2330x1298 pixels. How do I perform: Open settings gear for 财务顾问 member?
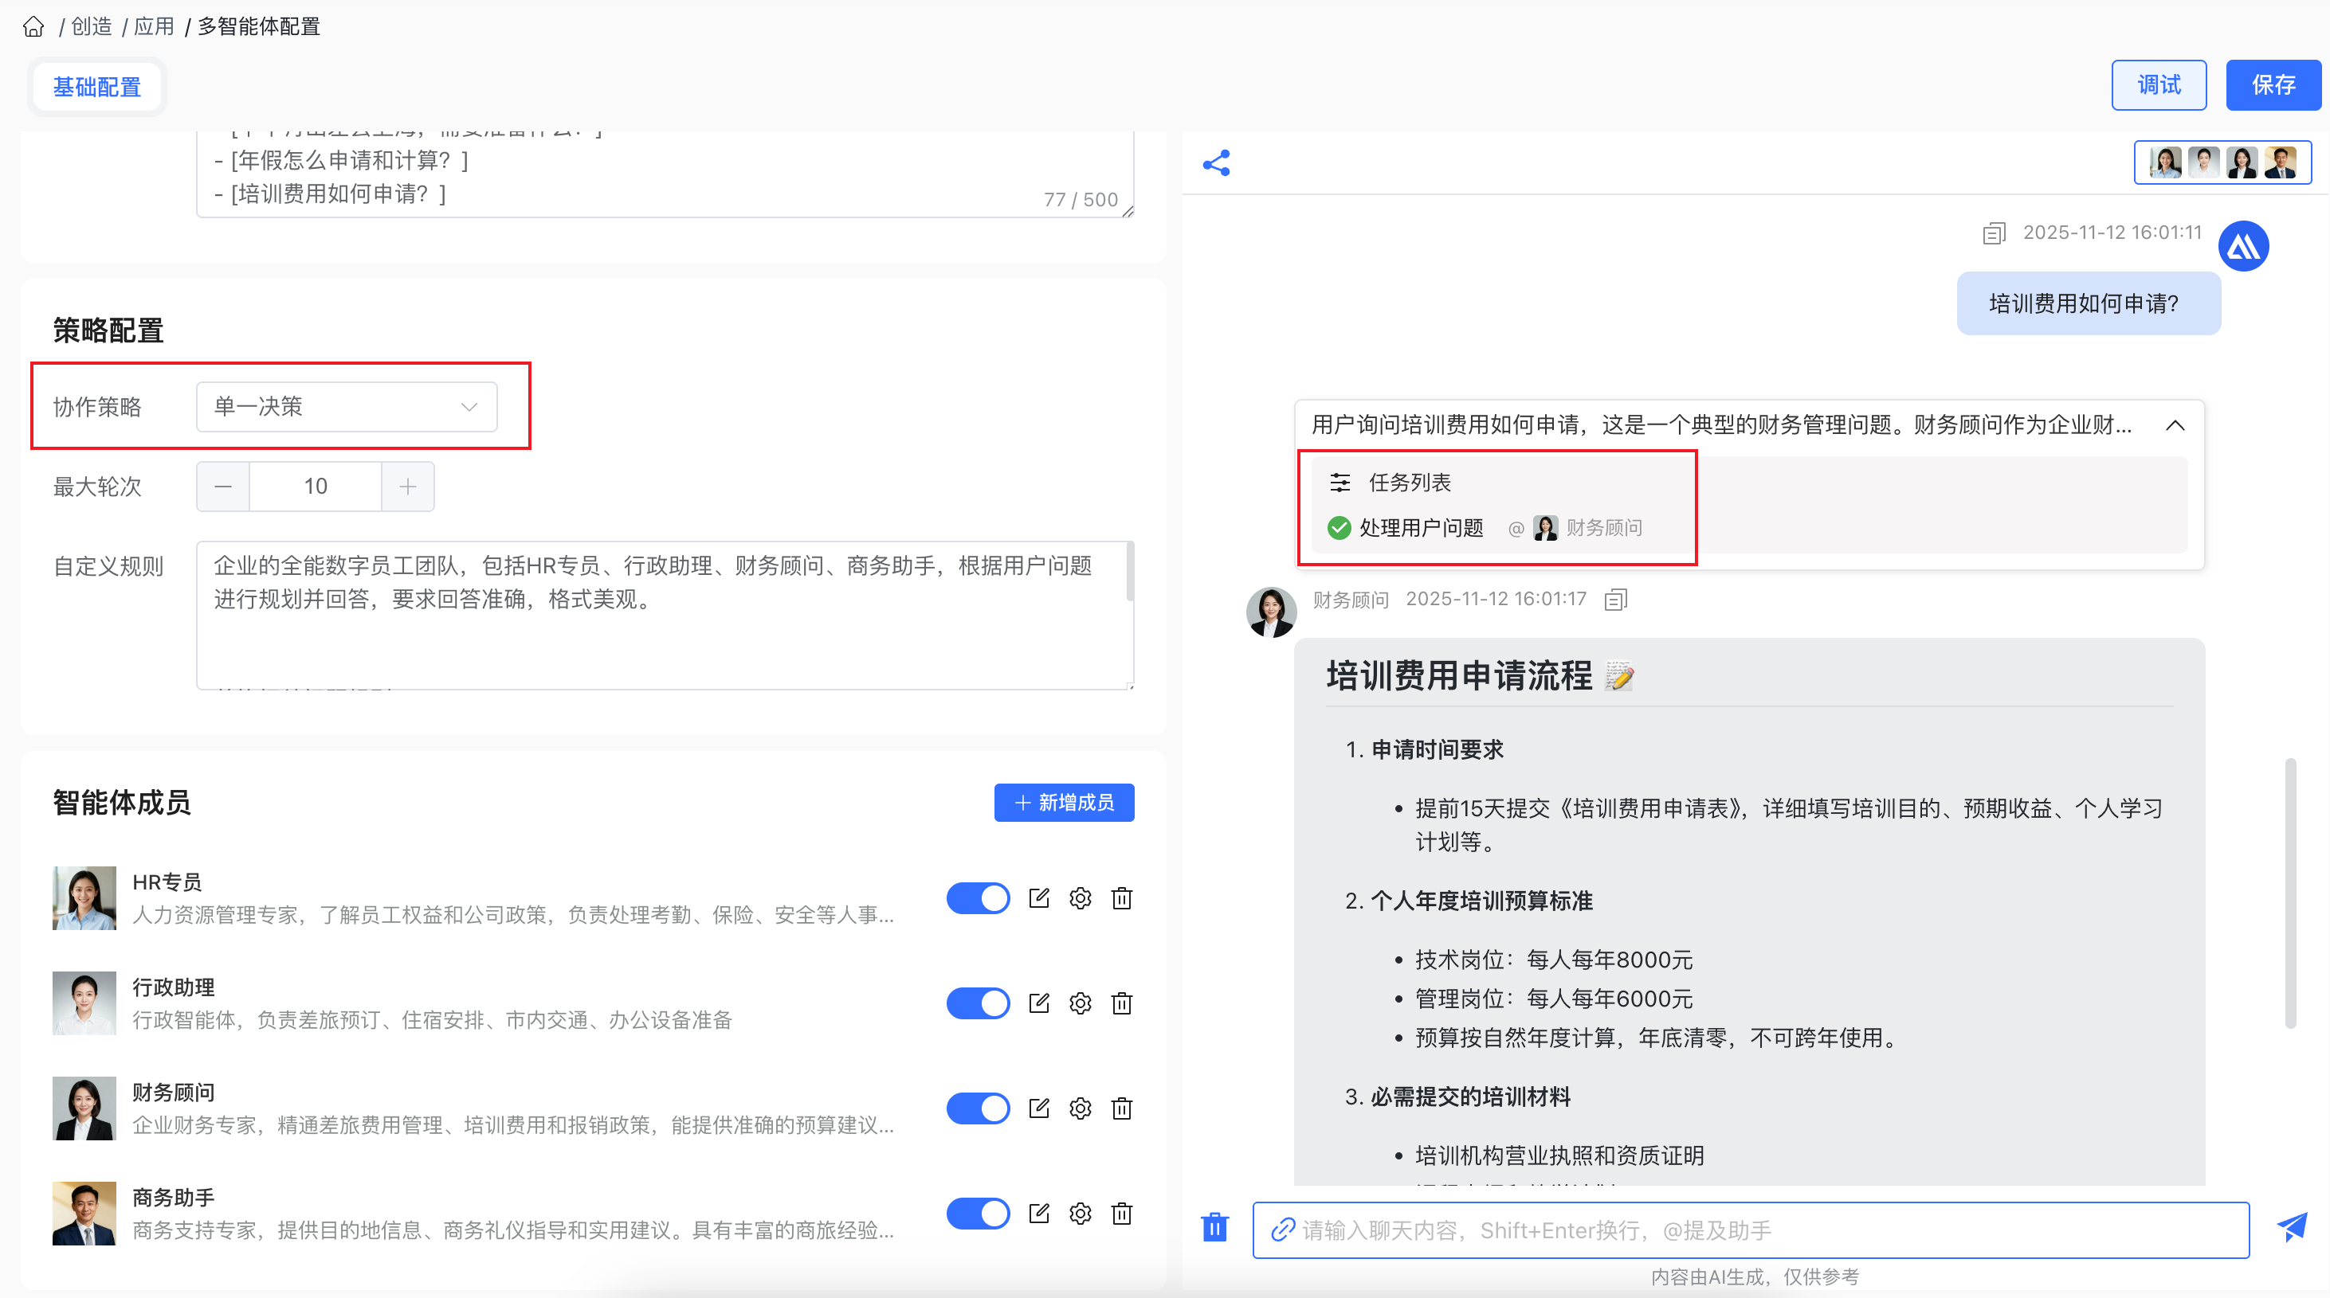pos(1080,1108)
